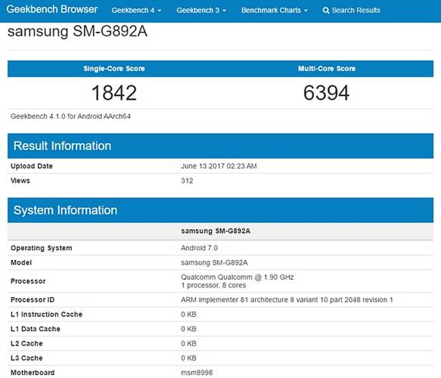Select the L1 Instruction Cache 0 KB value

coord(188,314)
